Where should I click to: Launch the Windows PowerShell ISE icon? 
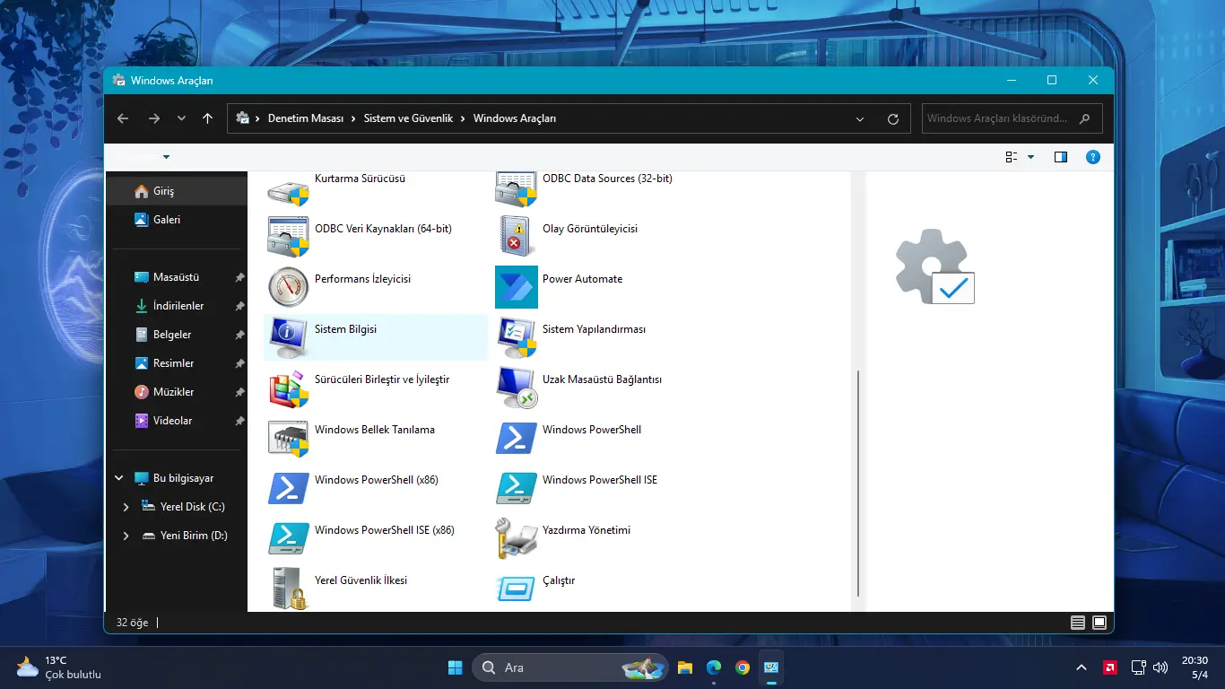(x=517, y=487)
